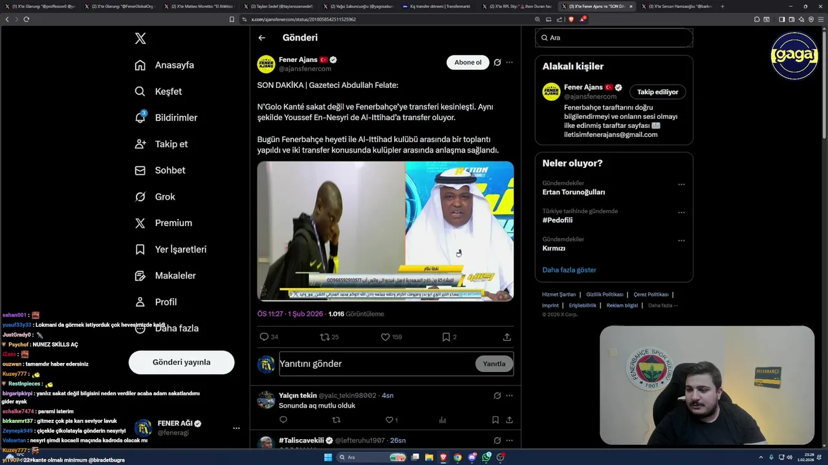Click the share icon of the main post

(x=507, y=337)
